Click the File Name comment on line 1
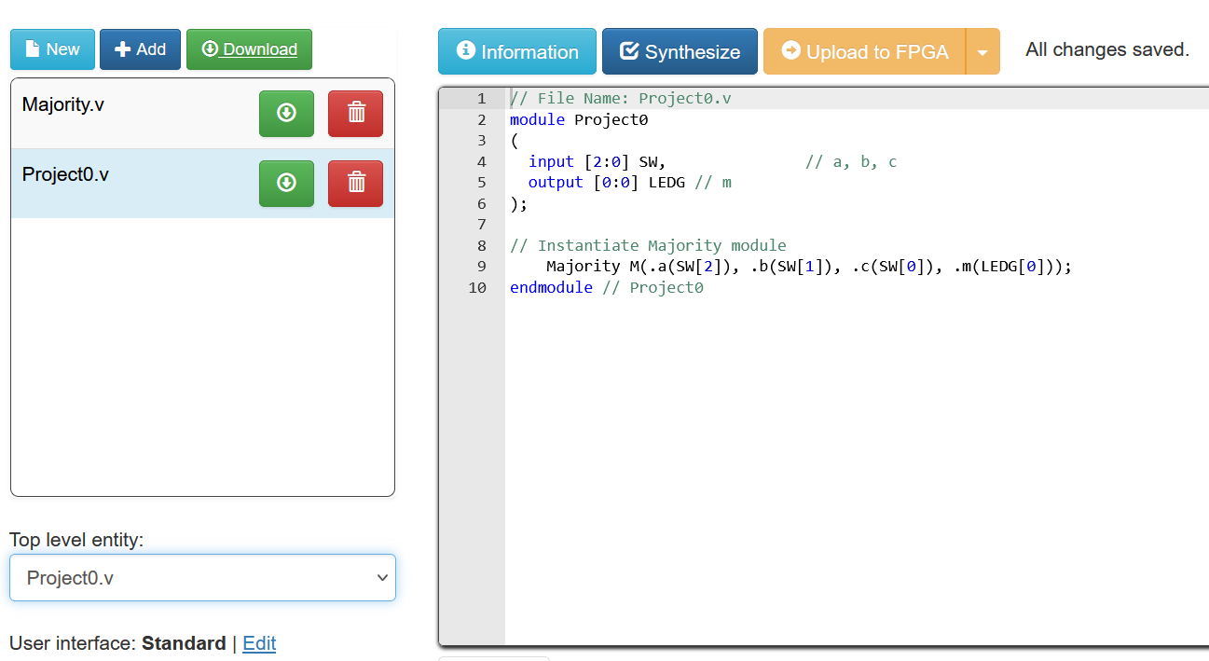 621,99
